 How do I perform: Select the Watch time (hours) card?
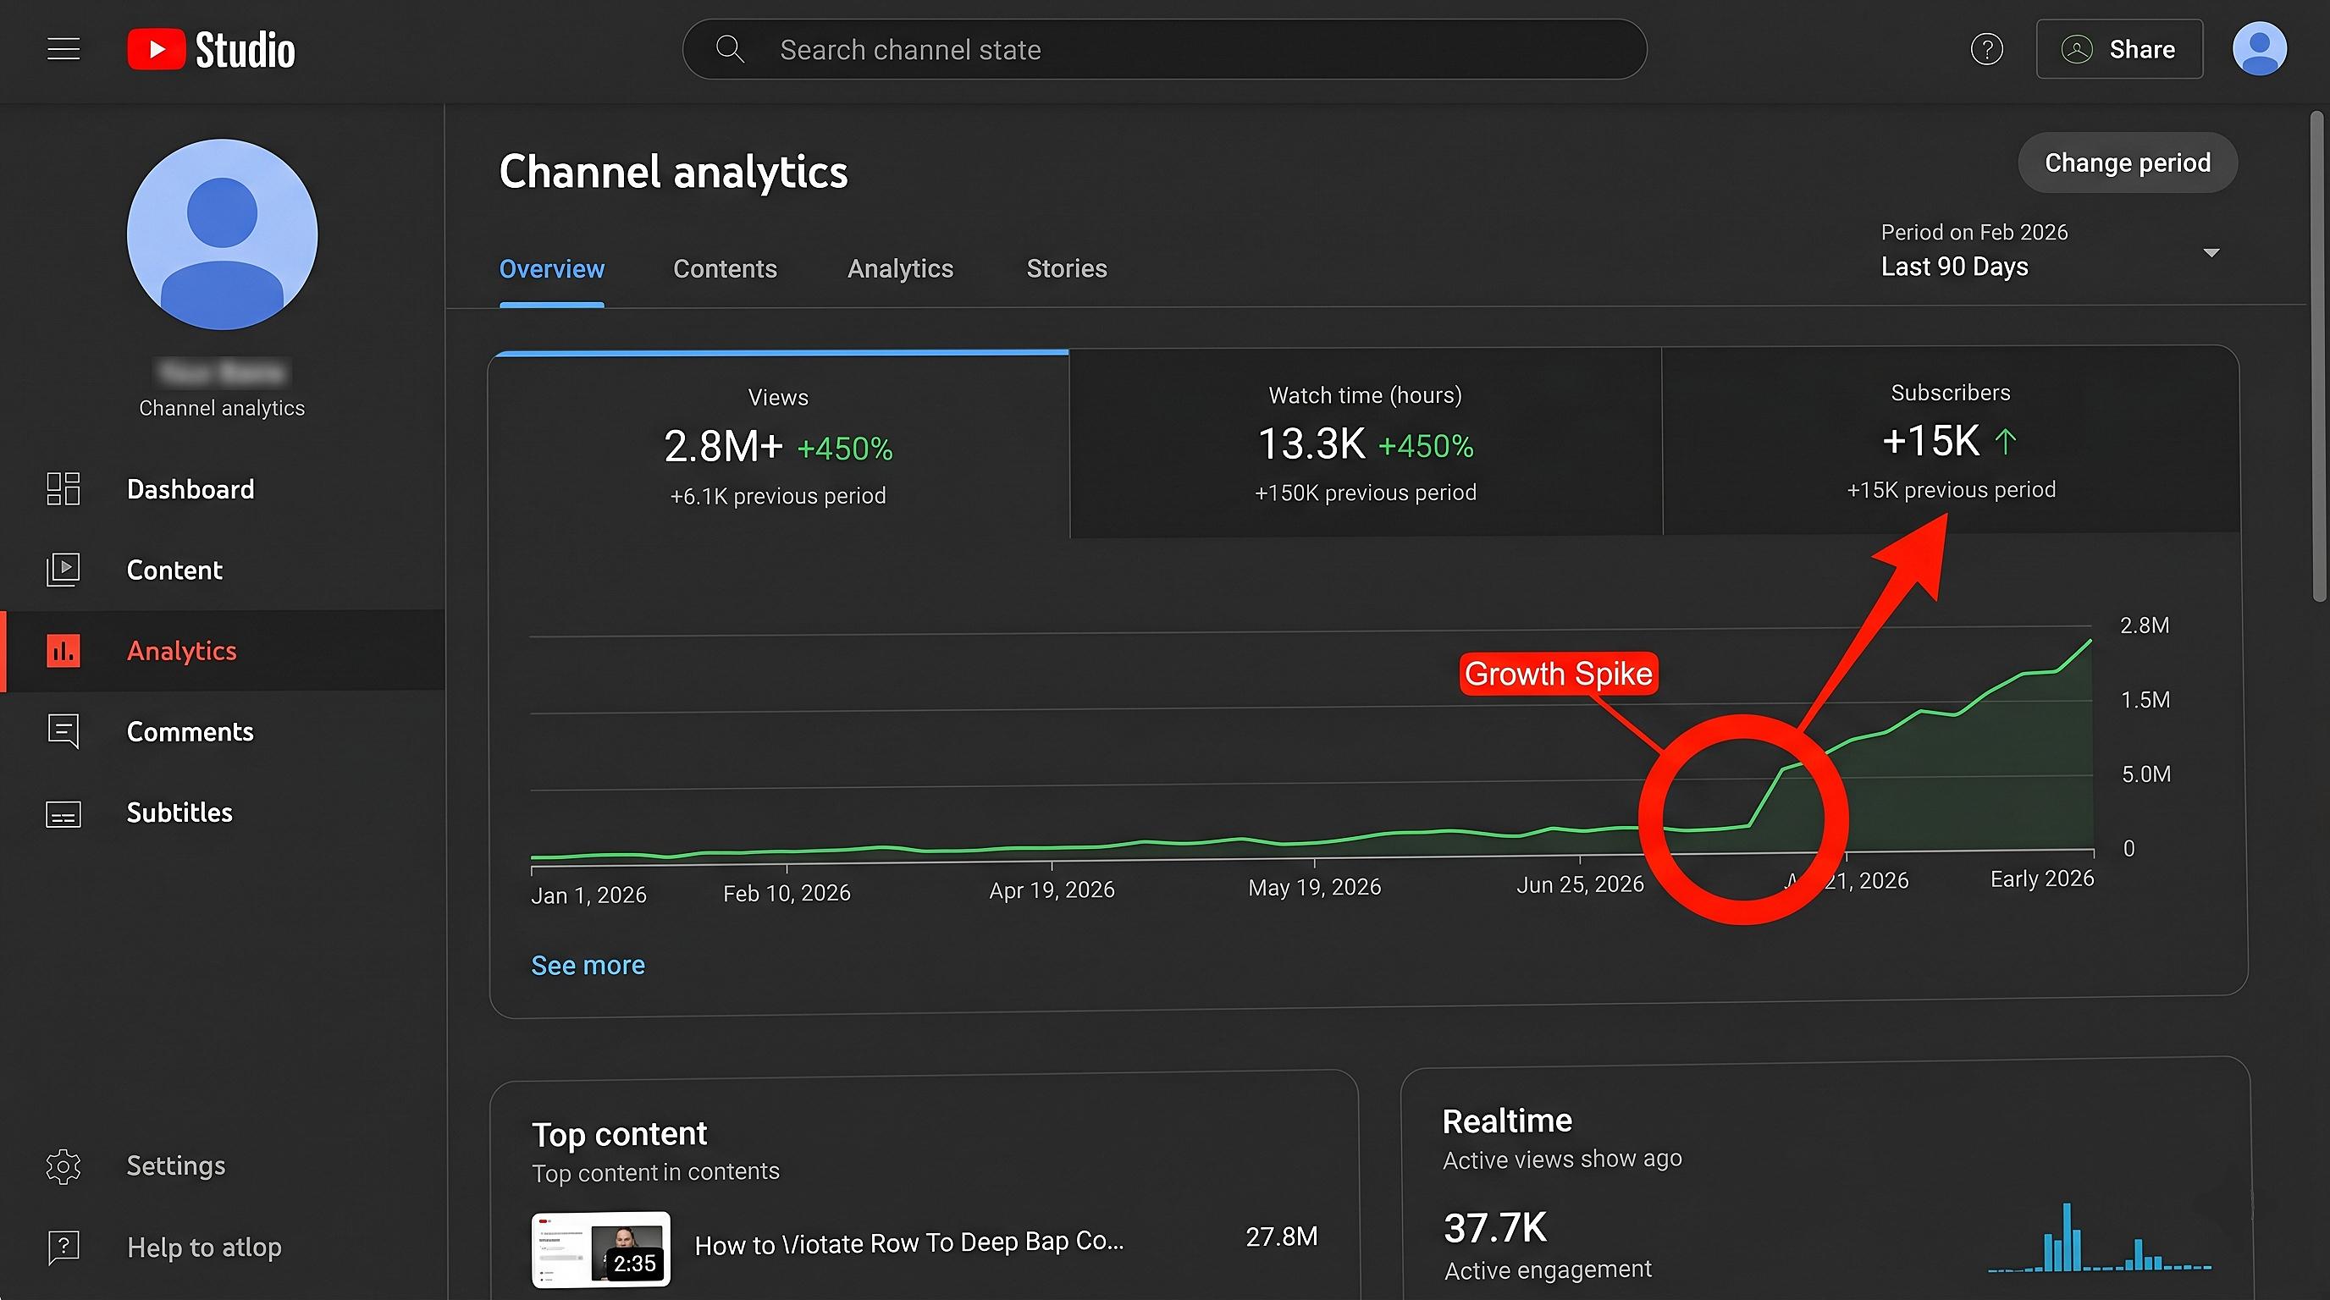point(1365,443)
